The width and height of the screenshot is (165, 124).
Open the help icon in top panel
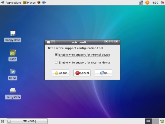(x=44, y=2)
